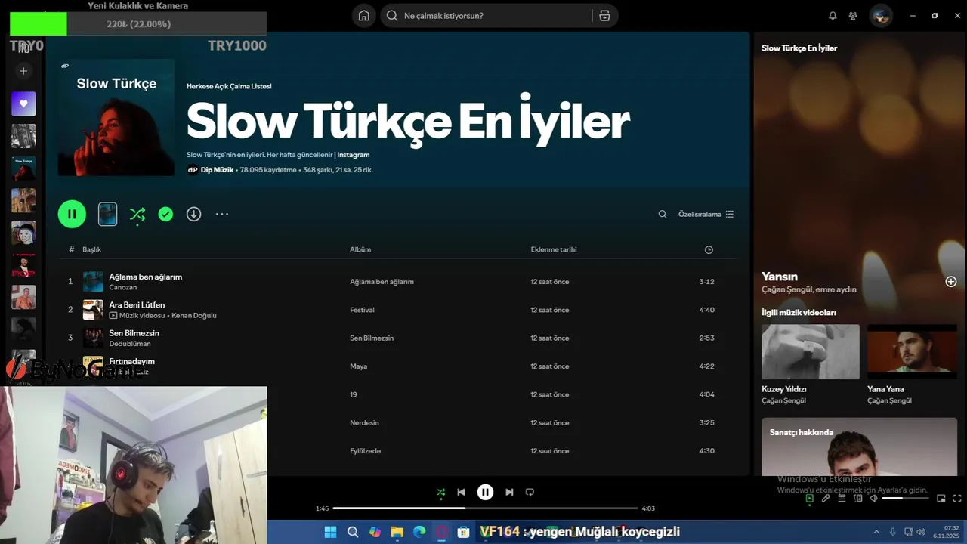This screenshot has width=967, height=544.
Task: Open artist link 'Canozan'
Action: click(123, 287)
